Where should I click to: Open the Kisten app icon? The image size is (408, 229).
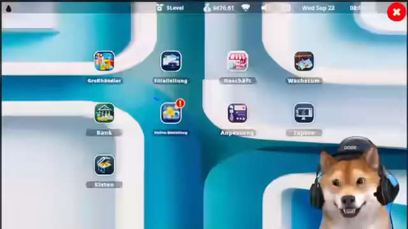point(105,165)
